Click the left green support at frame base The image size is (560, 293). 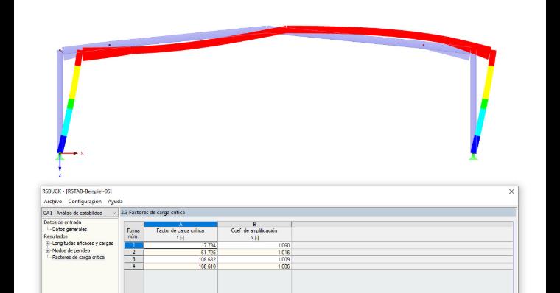click(59, 157)
